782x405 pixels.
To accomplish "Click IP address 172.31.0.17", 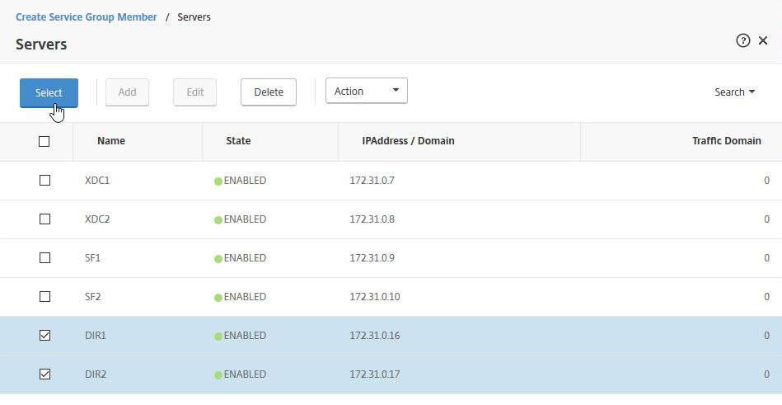I will point(375,374).
